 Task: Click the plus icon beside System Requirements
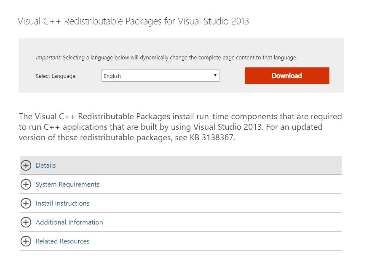26,184
